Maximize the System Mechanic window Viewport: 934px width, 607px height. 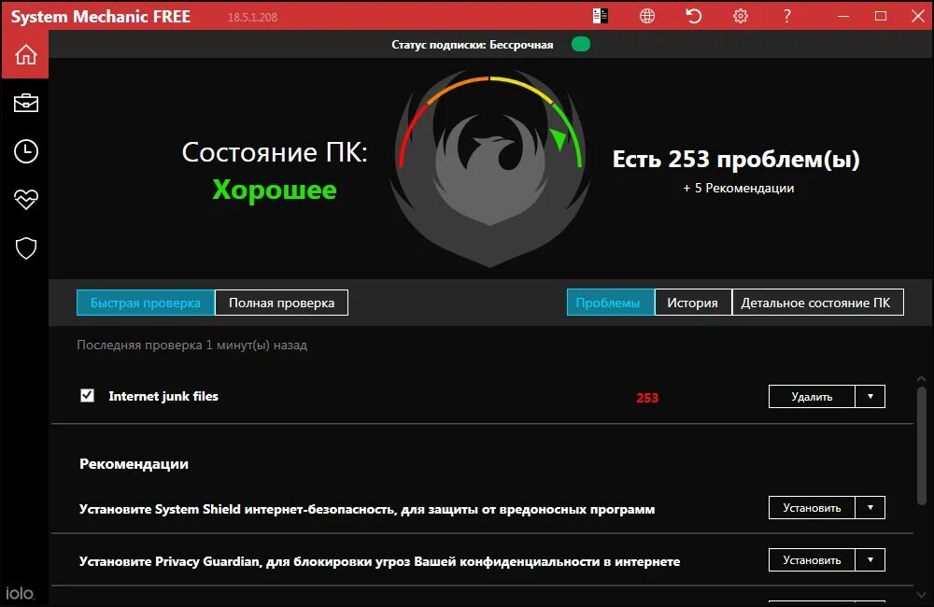point(881,16)
